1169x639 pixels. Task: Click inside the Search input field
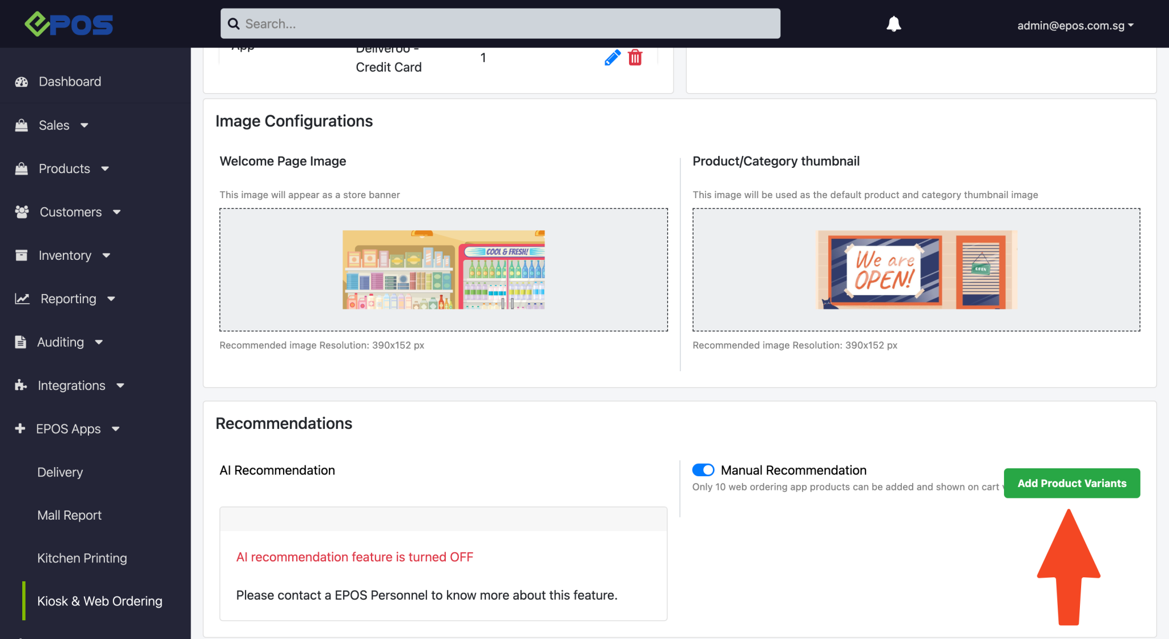pyautogui.click(x=499, y=23)
